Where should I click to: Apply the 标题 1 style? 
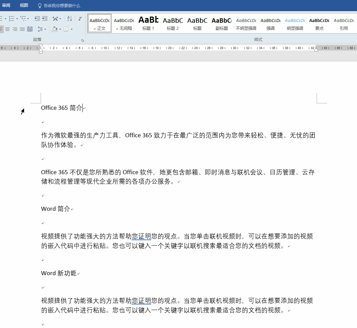[x=148, y=23]
